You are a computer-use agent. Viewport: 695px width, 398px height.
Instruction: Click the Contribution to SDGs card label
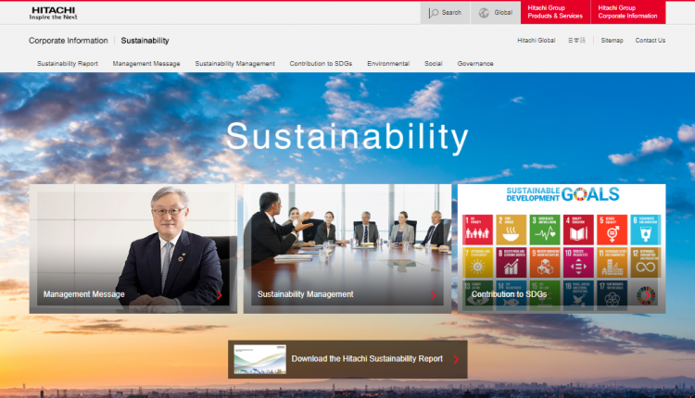[509, 294]
